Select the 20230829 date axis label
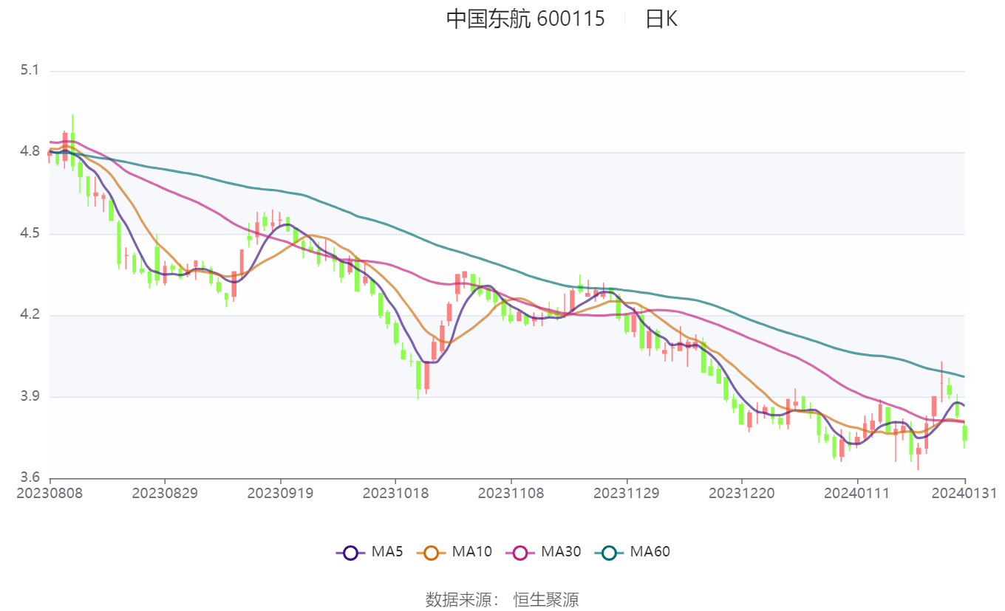Viewport: 1005px width, 611px height. click(x=165, y=493)
